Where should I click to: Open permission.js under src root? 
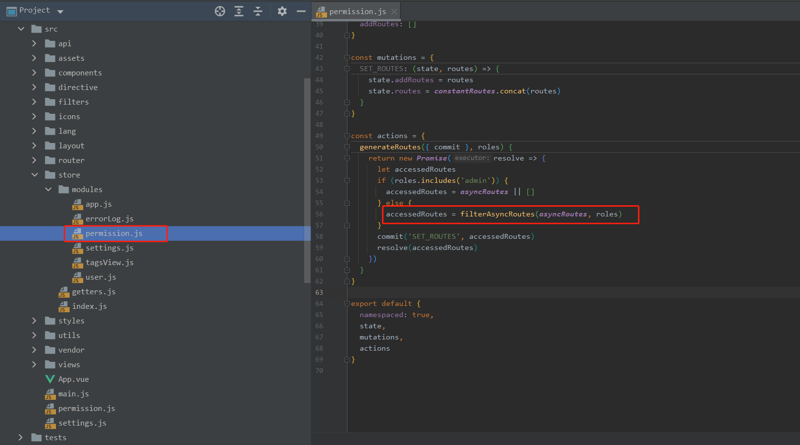pyautogui.click(x=87, y=409)
